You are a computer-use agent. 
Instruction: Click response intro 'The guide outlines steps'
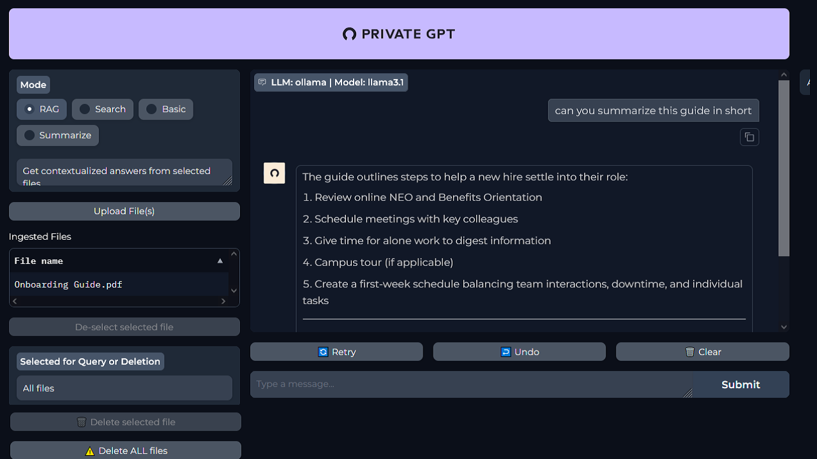click(x=465, y=177)
